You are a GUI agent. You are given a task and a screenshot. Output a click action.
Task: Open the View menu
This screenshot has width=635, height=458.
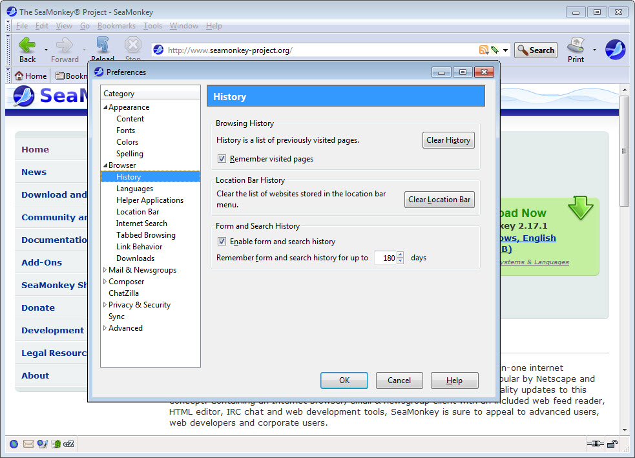pyautogui.click(x=64, y=26)
